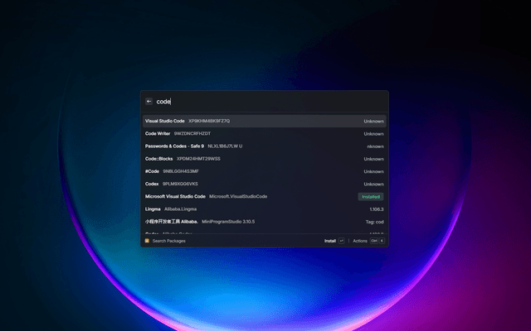Click the K key badge in footer
531x331 pixels.
[382, 241]
